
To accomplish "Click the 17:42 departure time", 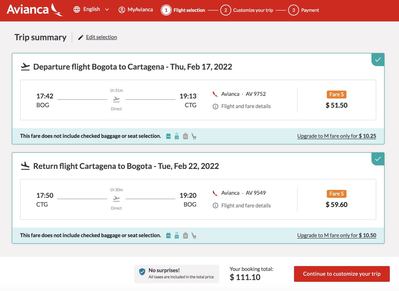I will (45, 96).
